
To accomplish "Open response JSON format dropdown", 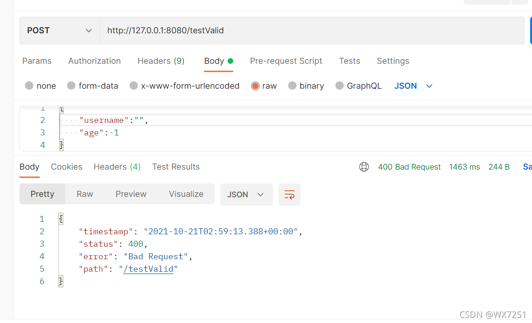I will 246,195.
